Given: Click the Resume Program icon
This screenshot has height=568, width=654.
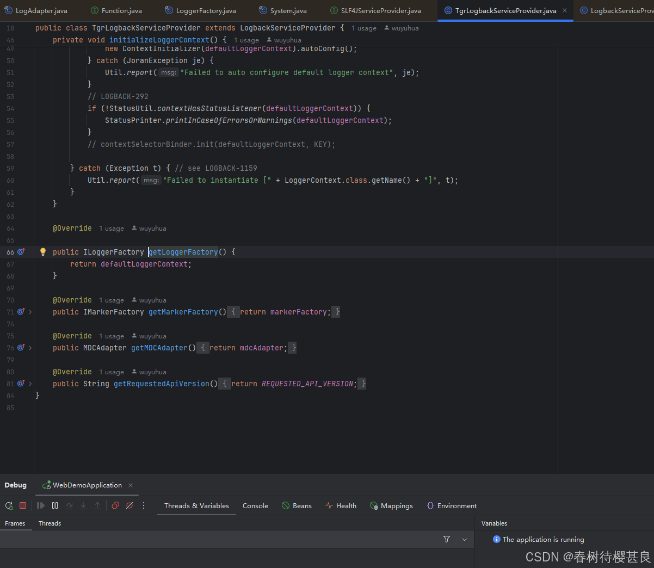Looking at the screenshot, I should click(41, 505).
